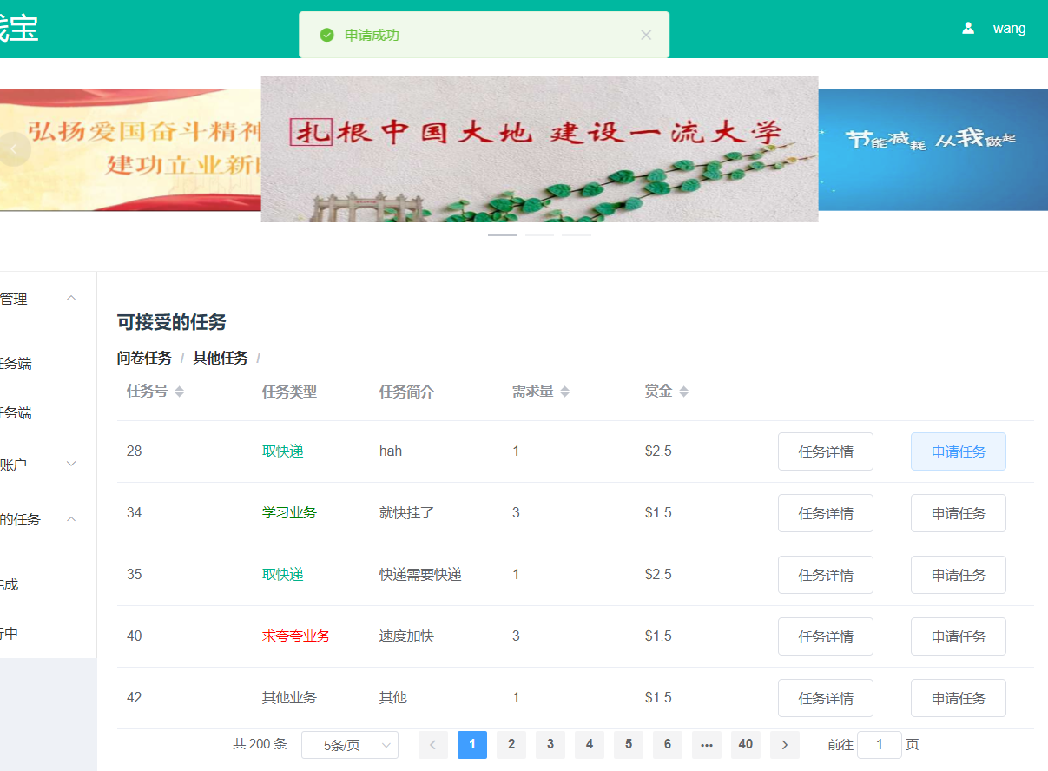Click the previous page arrow in pagination
Viewport: 1048px width, 771px height.
point(433,745)
